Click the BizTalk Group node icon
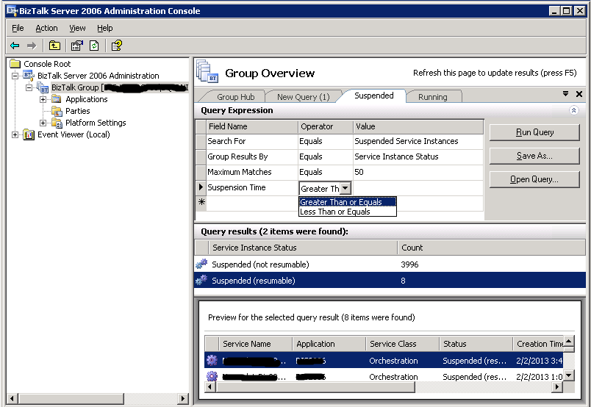 [43, 87]
